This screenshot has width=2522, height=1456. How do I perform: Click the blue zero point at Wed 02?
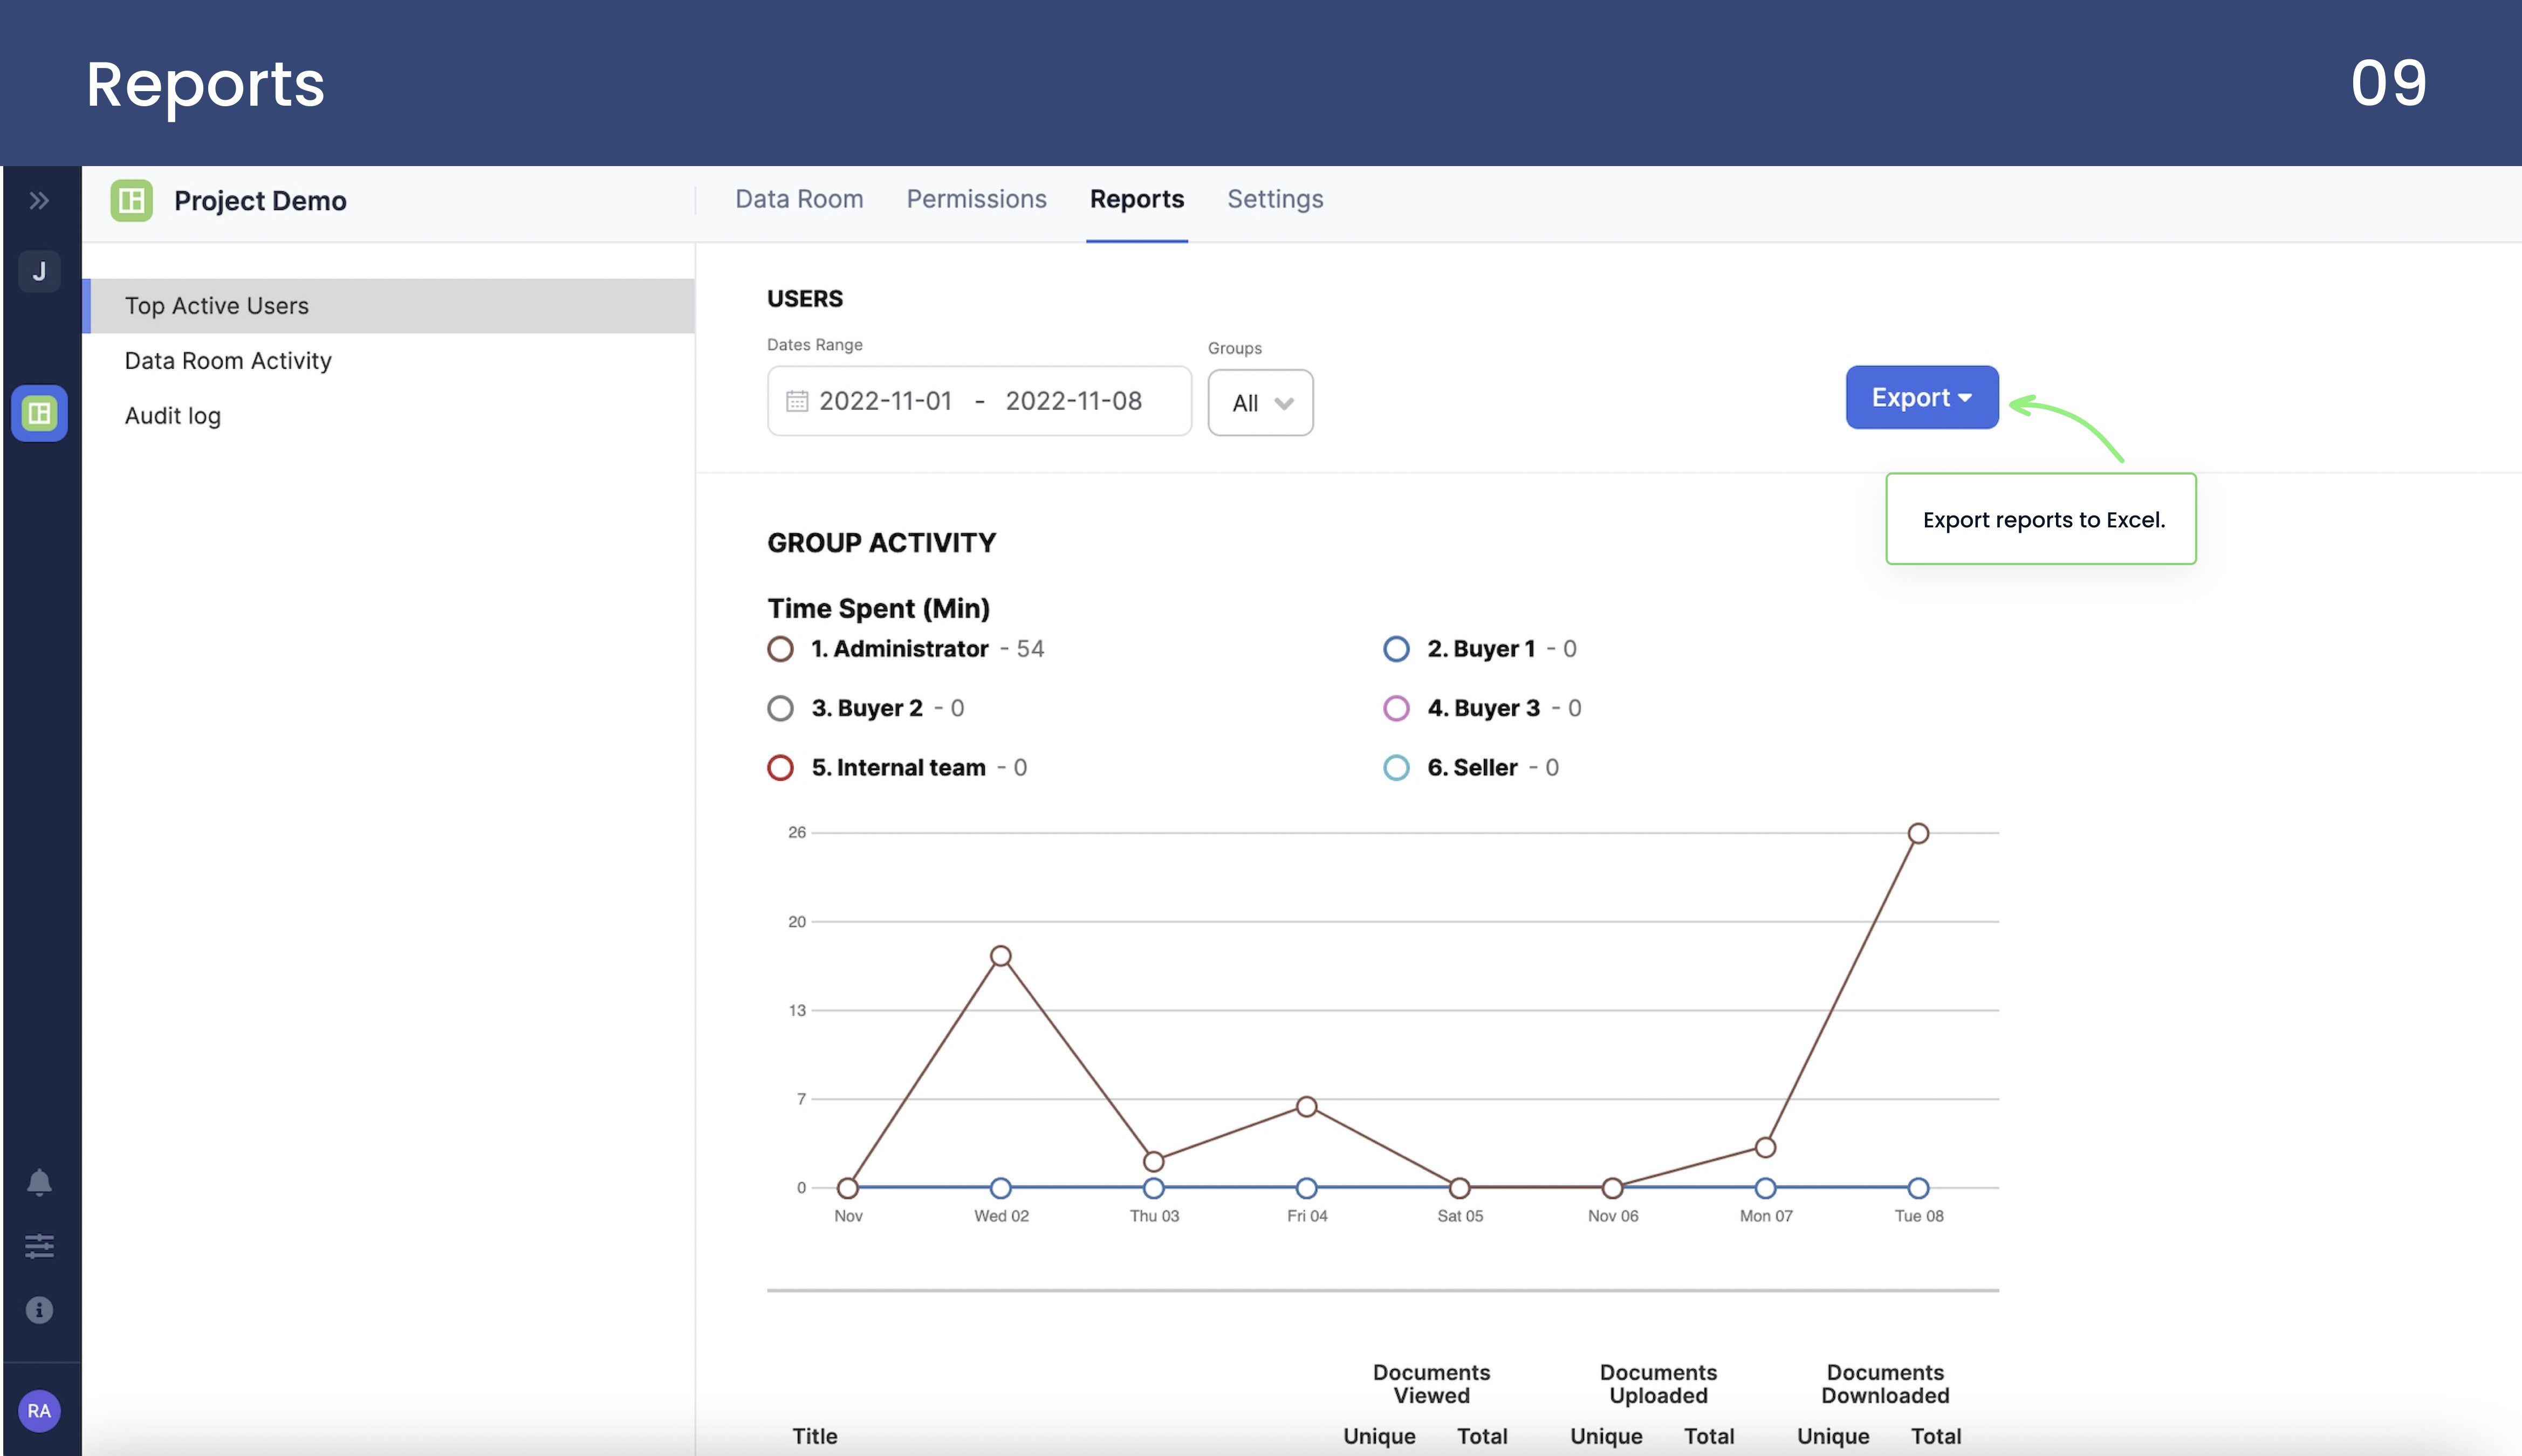(x=1001, y=1188)
